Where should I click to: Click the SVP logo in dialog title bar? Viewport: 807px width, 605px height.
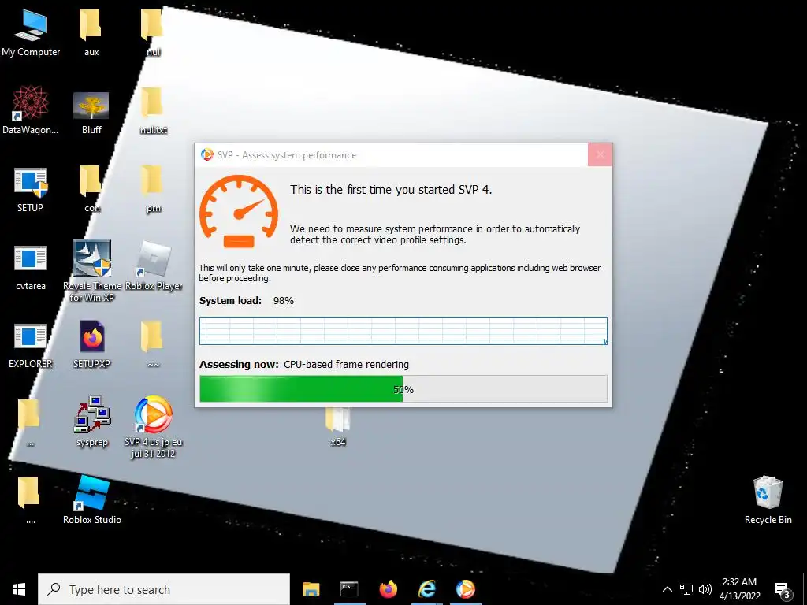tap(207, 154)
